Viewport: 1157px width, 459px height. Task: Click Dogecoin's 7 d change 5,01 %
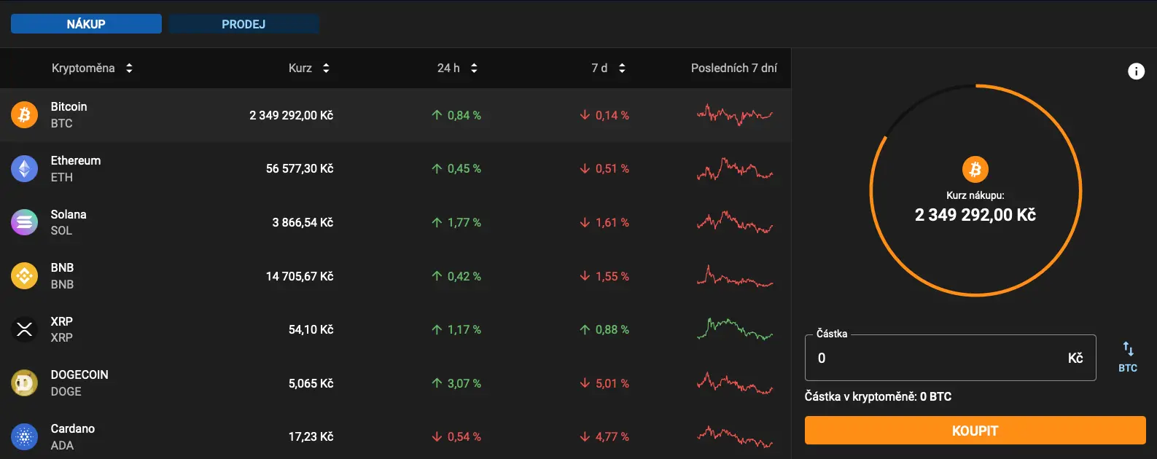604,383
